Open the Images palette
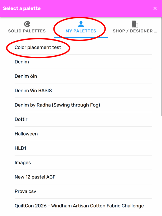Image resolution: width=162 pixels, height=216 pixels. pyautogui.click(x=23, y=163)
